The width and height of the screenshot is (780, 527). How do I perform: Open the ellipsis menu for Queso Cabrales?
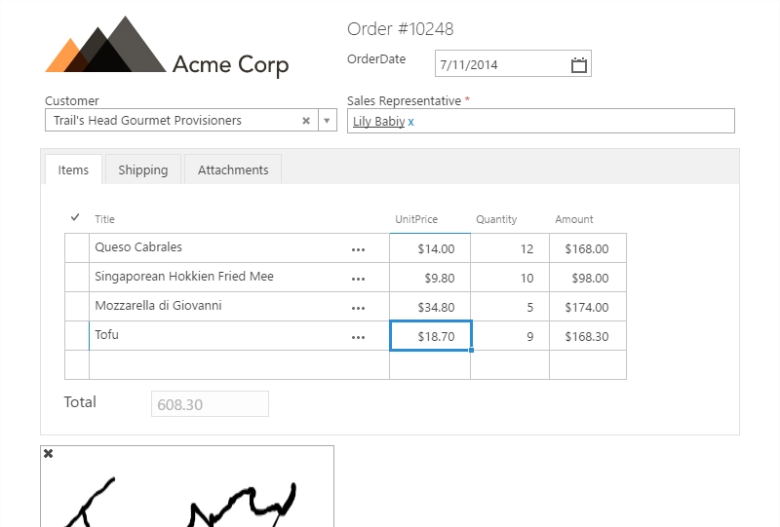point(358,249)
